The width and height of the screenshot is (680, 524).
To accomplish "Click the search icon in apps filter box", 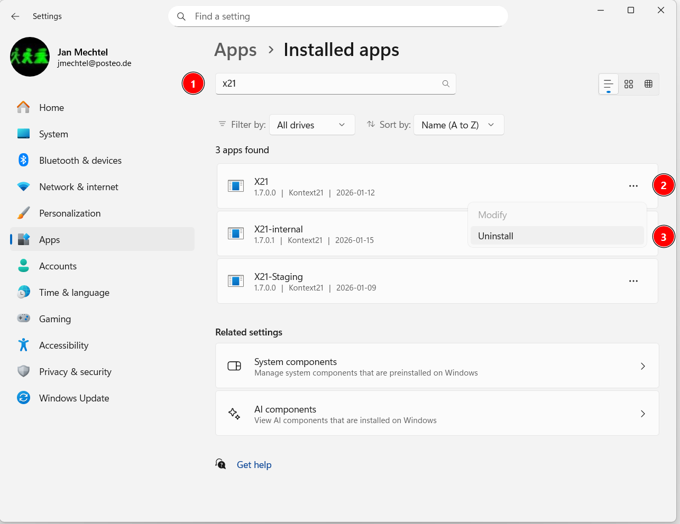I will [x=446, y=83].
